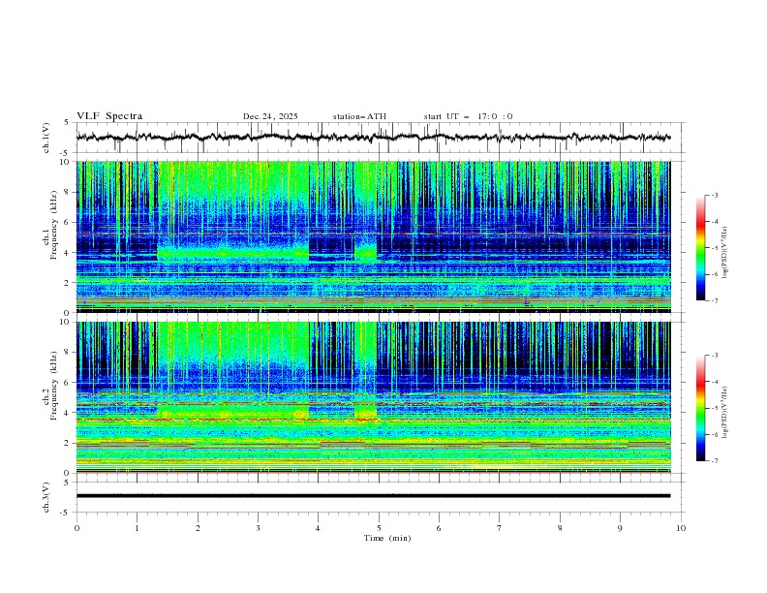Click the "-6" label on lower colorbar

click(x=715, y=434)
